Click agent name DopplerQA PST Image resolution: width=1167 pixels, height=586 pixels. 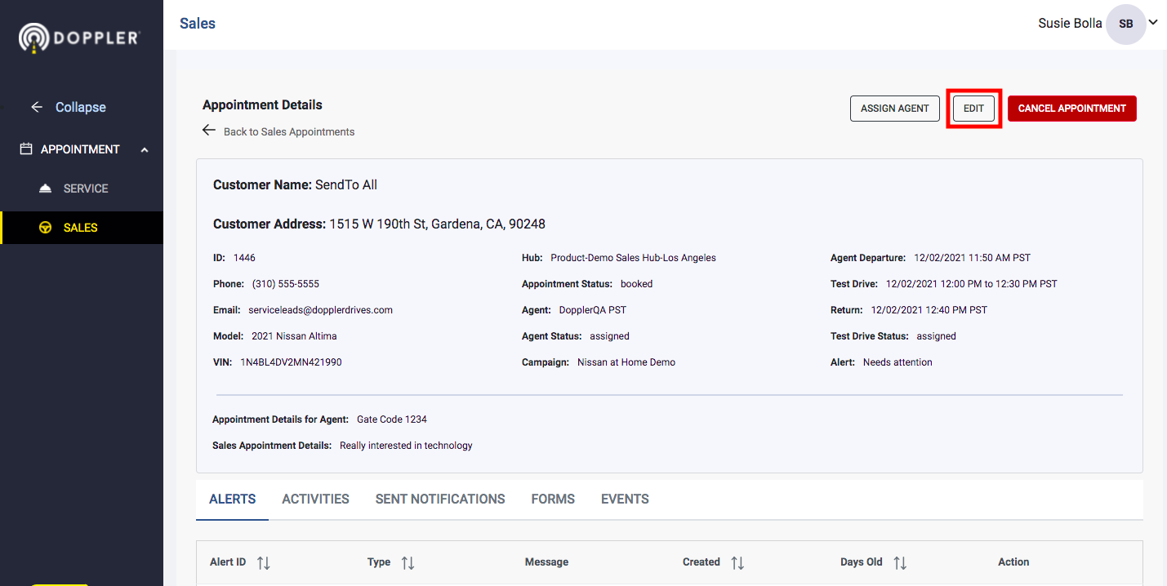coord(593,310)
